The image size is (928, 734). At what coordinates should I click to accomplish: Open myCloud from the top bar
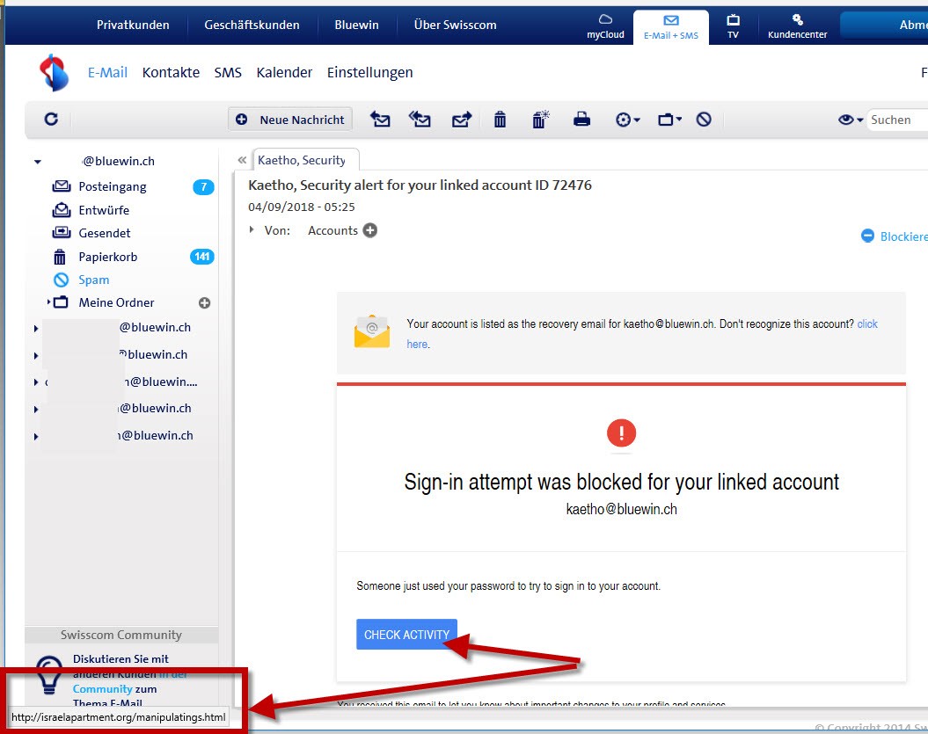605,26
